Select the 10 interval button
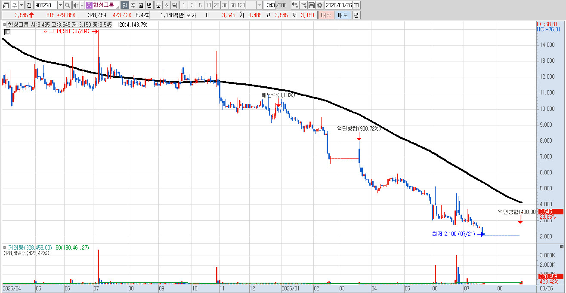 pyautogui.click(x=208, y=5)
